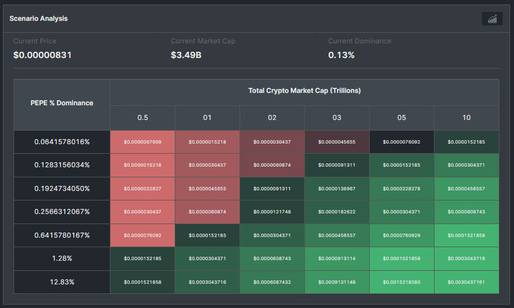Click the bright green $0.0030437161 price cell

click(467, 282)
